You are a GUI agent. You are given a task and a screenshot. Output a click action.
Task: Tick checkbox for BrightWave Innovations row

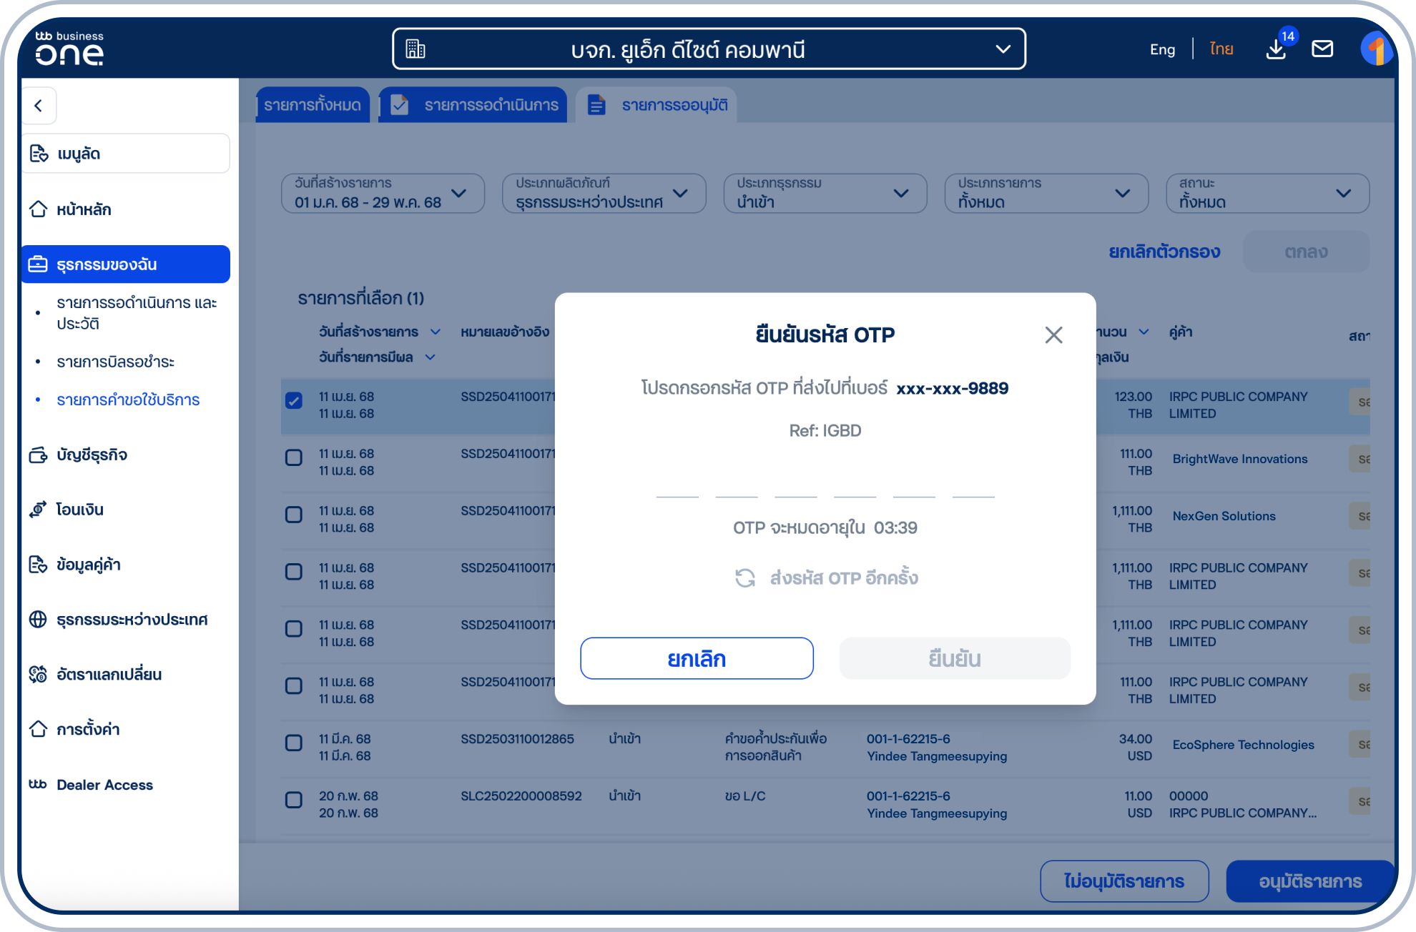294,457
